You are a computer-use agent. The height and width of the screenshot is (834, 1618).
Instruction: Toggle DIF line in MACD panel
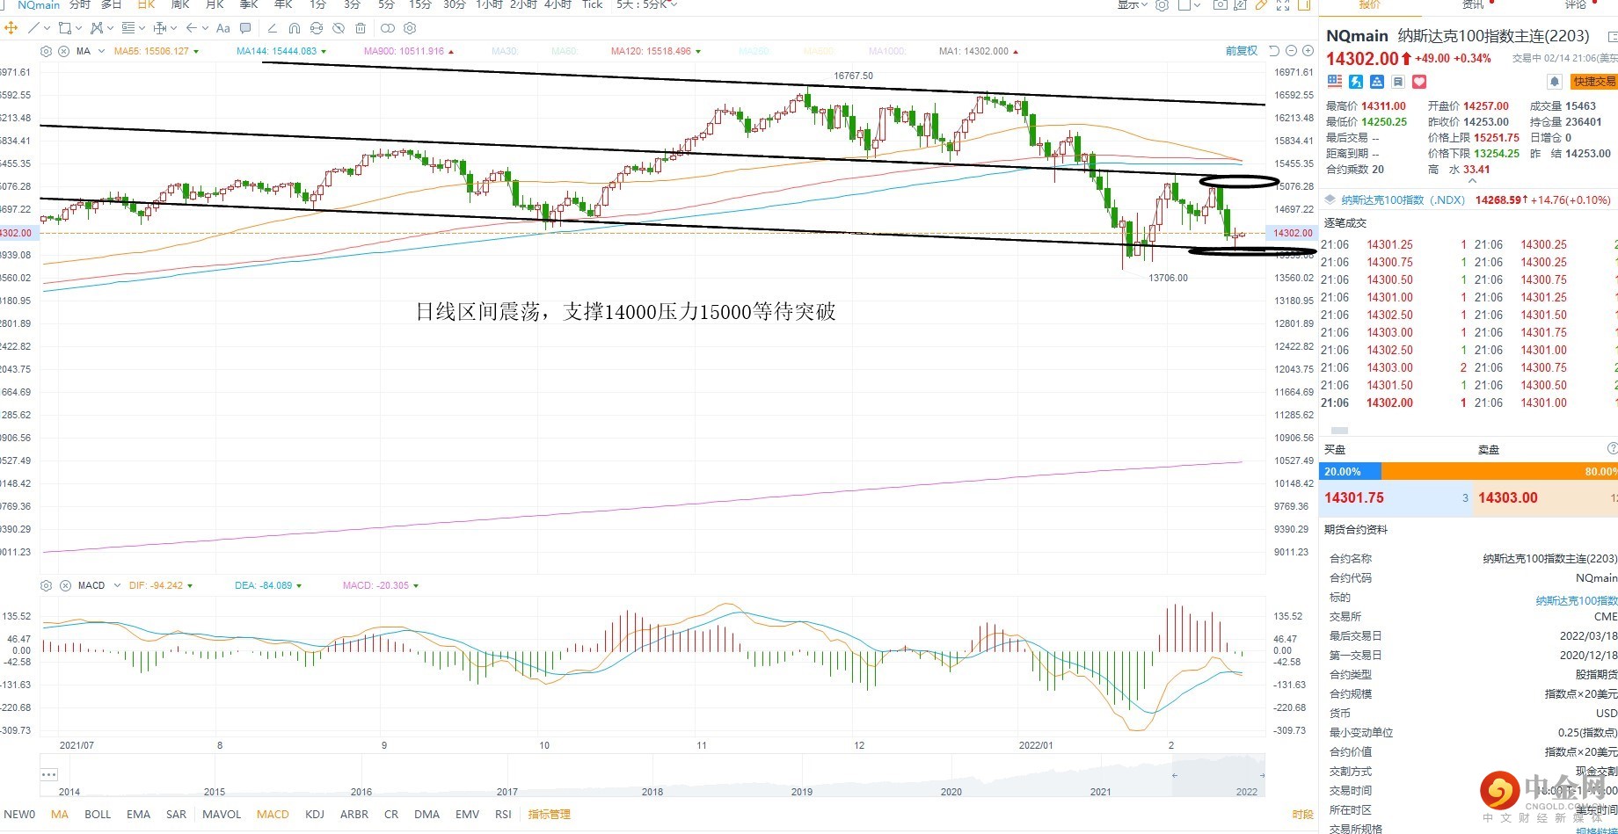(161, 585)
